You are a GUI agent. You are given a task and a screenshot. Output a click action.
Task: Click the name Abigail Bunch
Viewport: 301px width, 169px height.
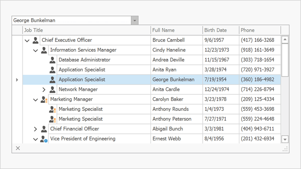(167, 129)
